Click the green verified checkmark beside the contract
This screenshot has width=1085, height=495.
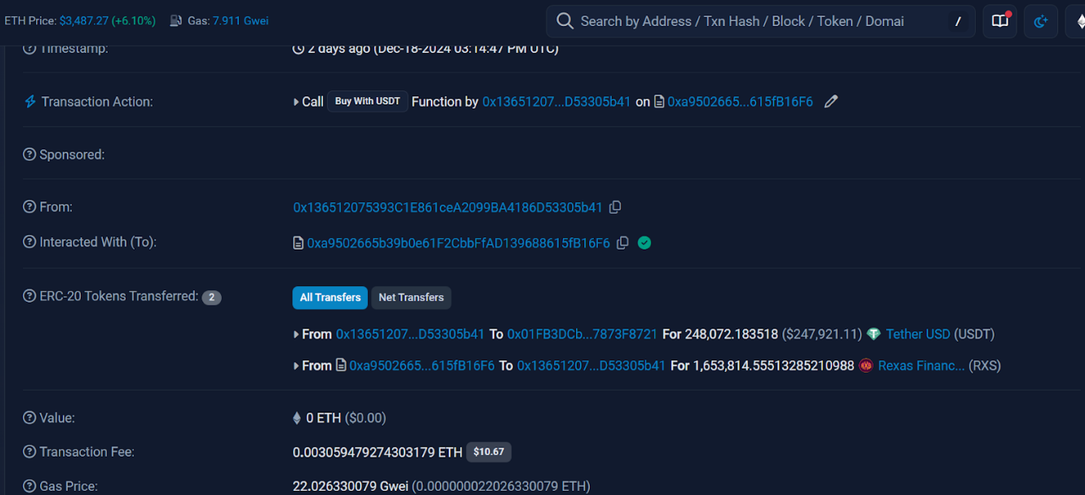coord(644,242)
